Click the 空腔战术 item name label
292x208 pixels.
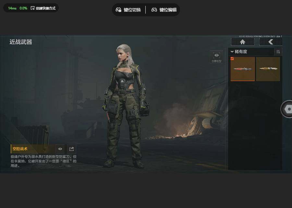[x=20, y=149]
